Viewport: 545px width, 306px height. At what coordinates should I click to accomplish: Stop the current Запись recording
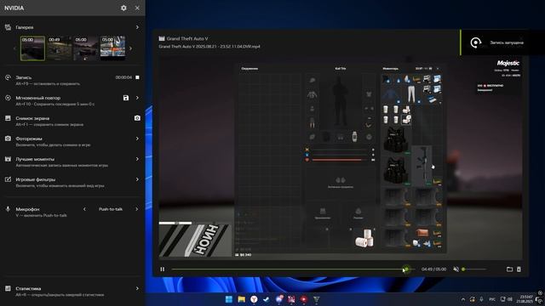[137, 77]
